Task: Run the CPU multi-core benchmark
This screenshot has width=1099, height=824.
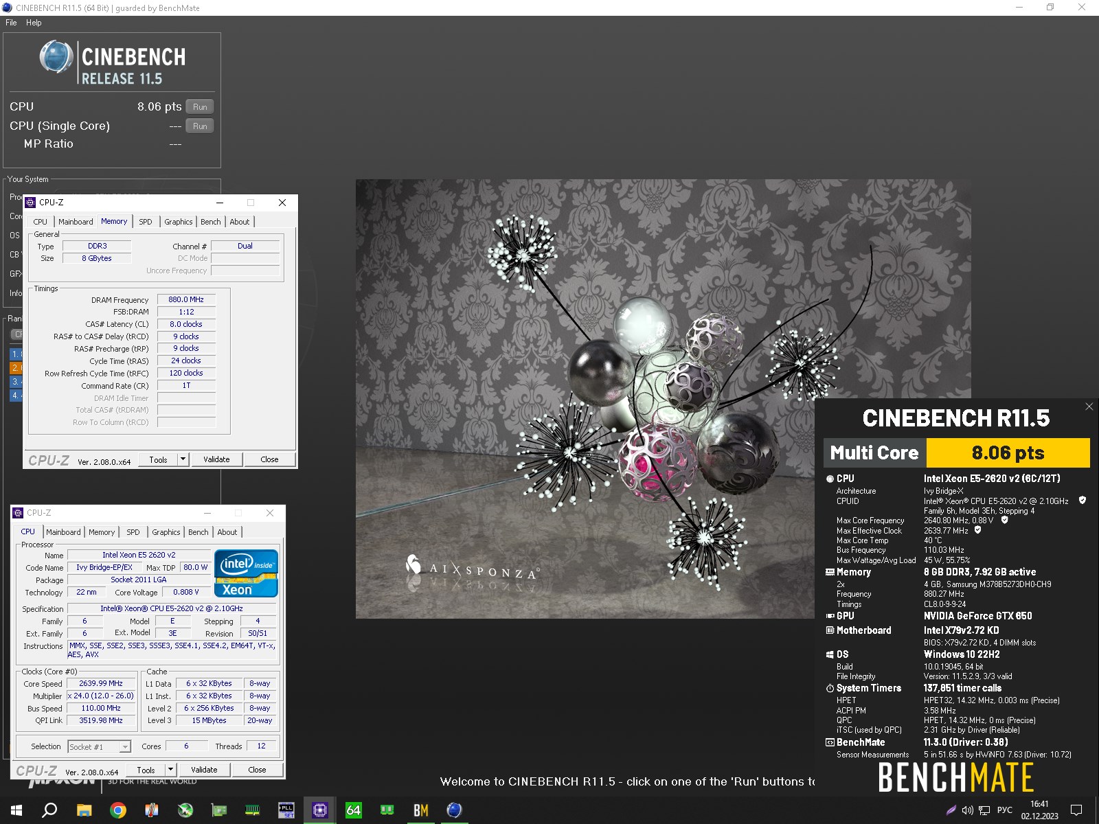Action: (x=200, y=106)
